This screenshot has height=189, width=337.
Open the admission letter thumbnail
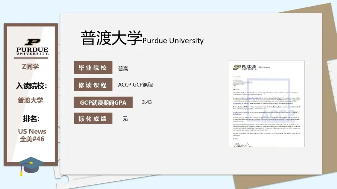[x=266, y=104]
